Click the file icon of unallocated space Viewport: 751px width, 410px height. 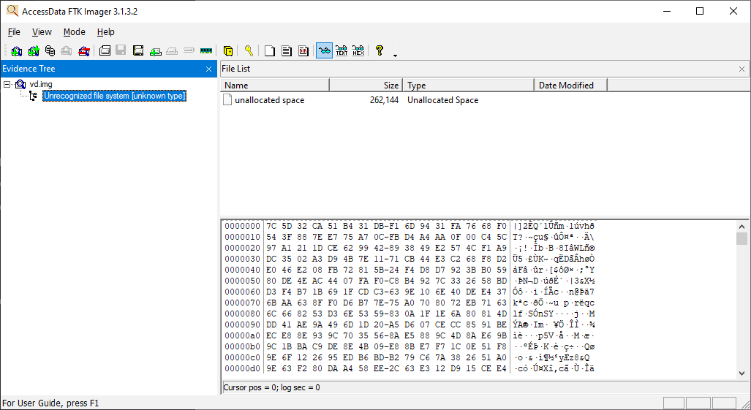(x=227, y=99)
